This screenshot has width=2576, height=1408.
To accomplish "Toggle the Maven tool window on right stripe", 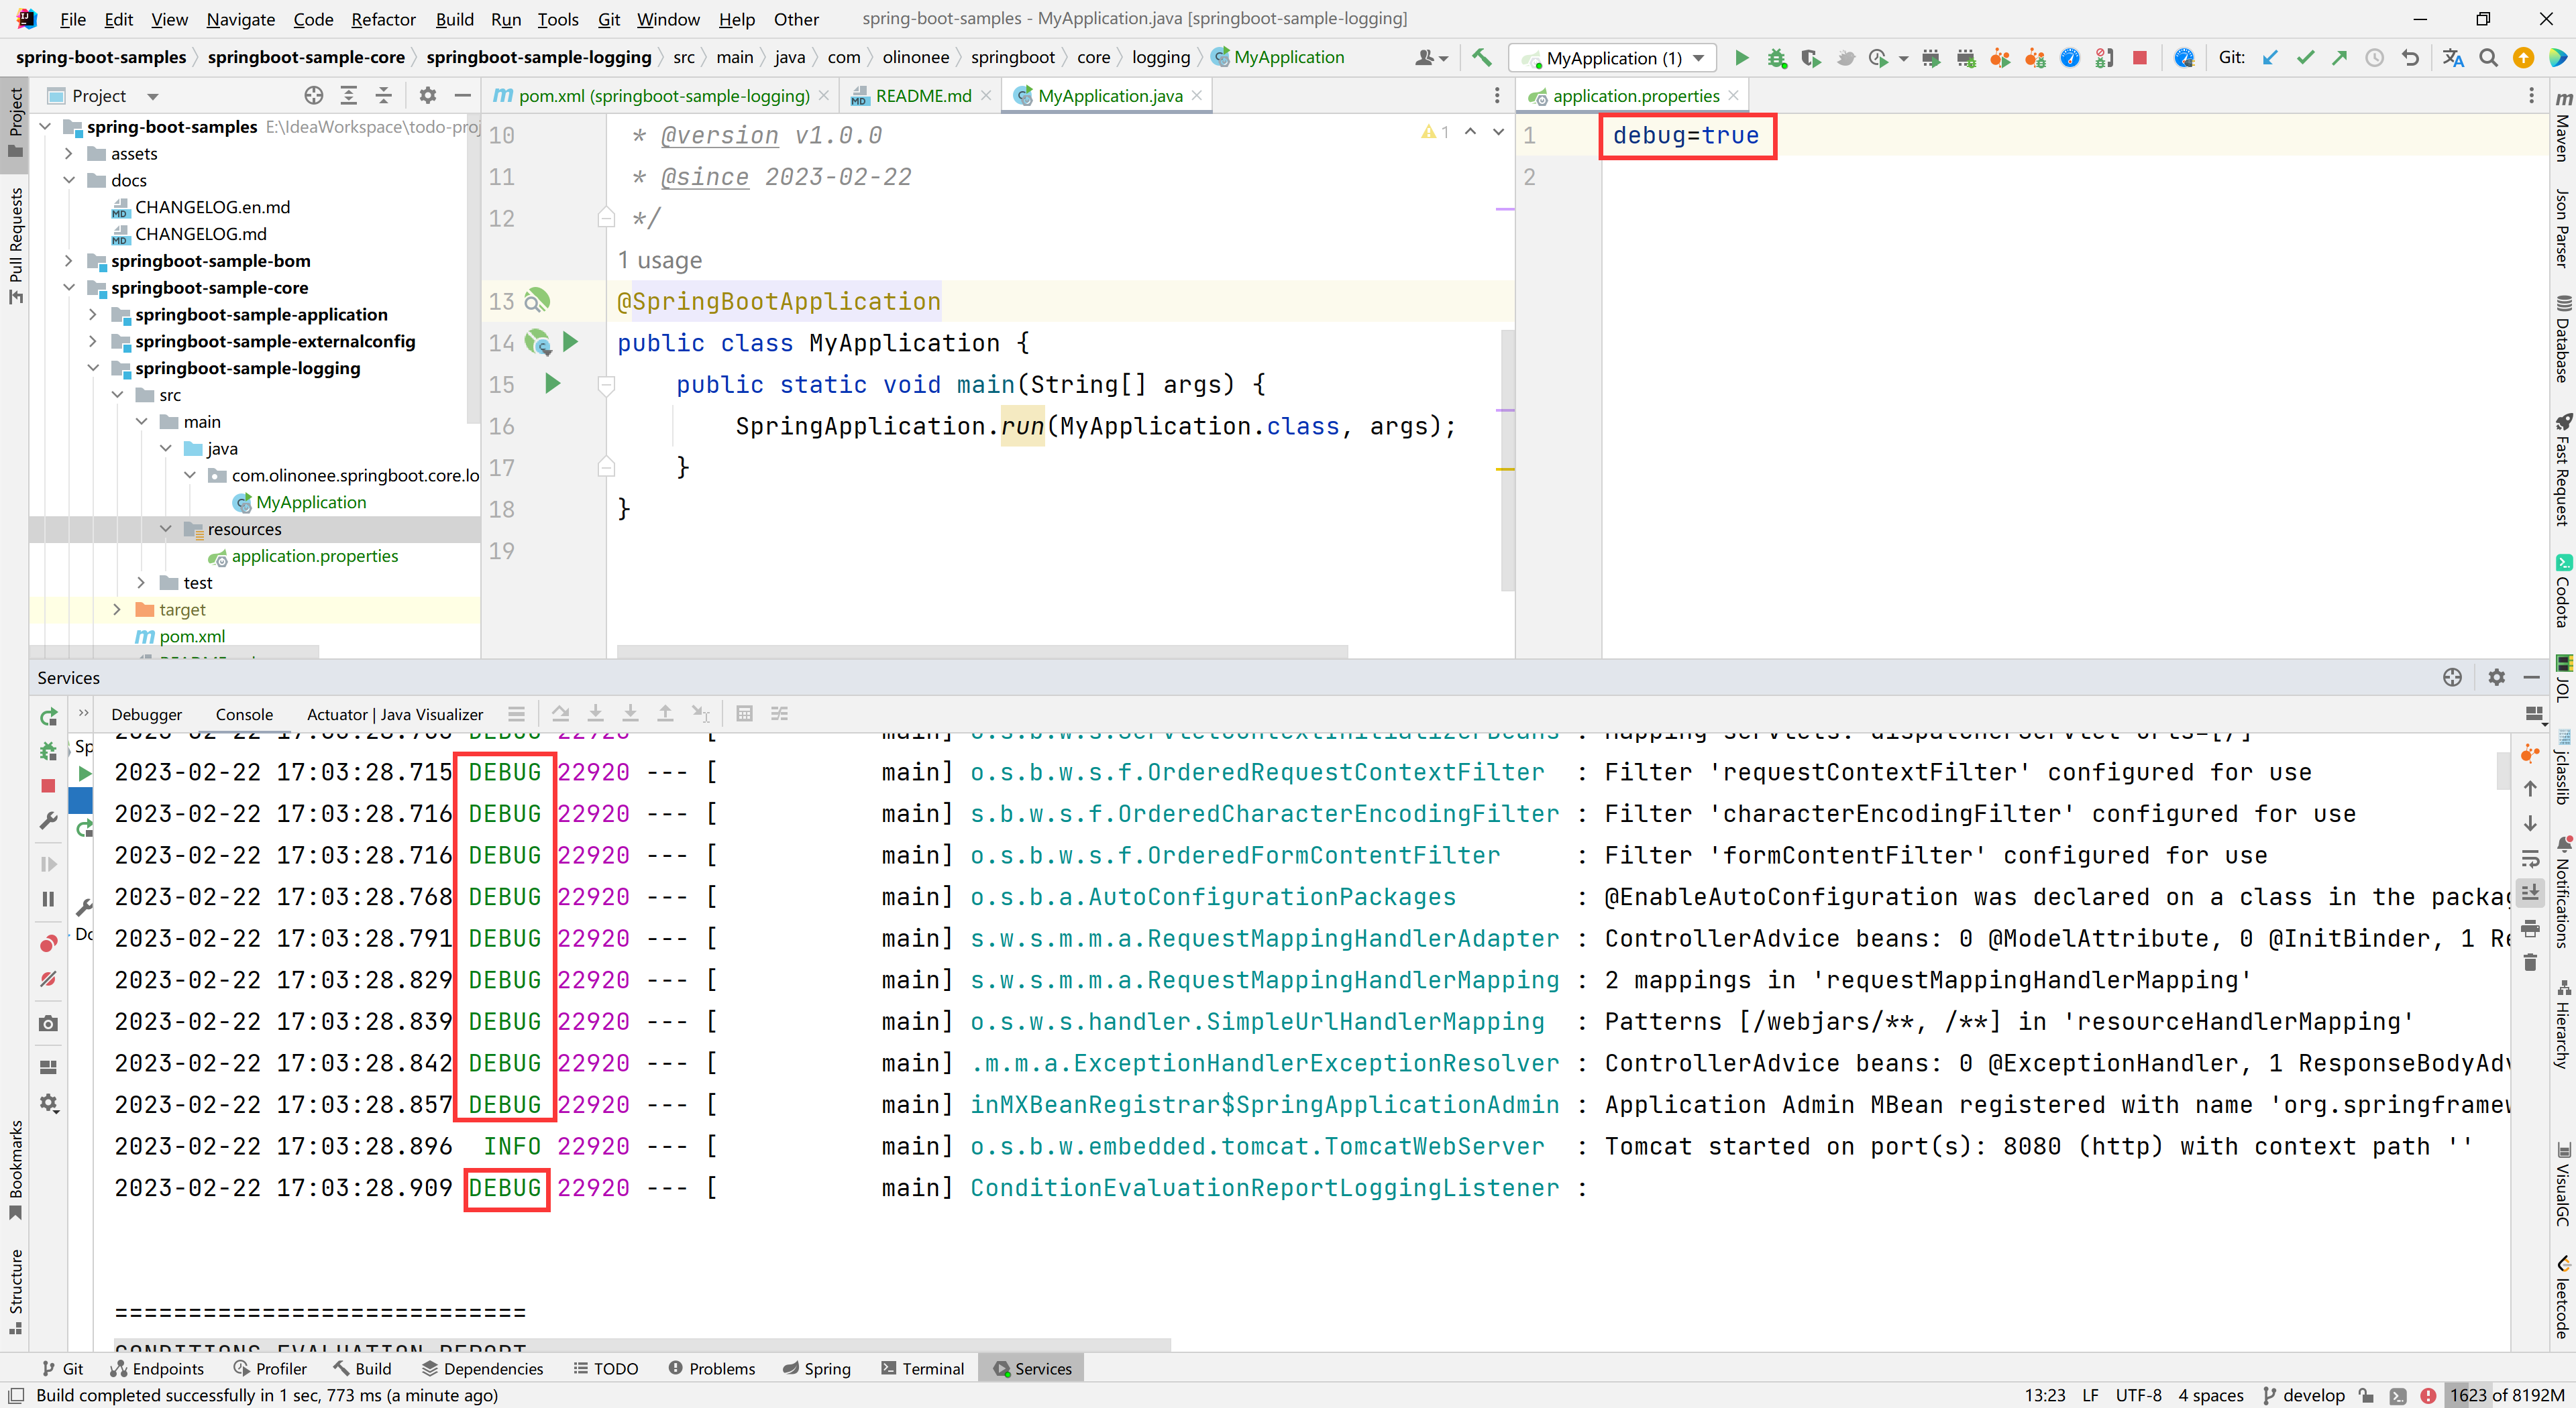I will click(2563, 127).
